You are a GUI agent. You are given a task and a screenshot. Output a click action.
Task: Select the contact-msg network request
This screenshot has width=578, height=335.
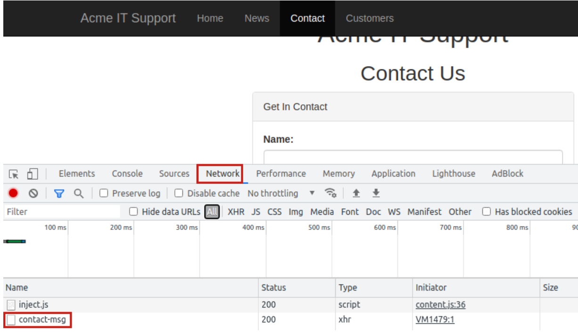pos(42,320)
